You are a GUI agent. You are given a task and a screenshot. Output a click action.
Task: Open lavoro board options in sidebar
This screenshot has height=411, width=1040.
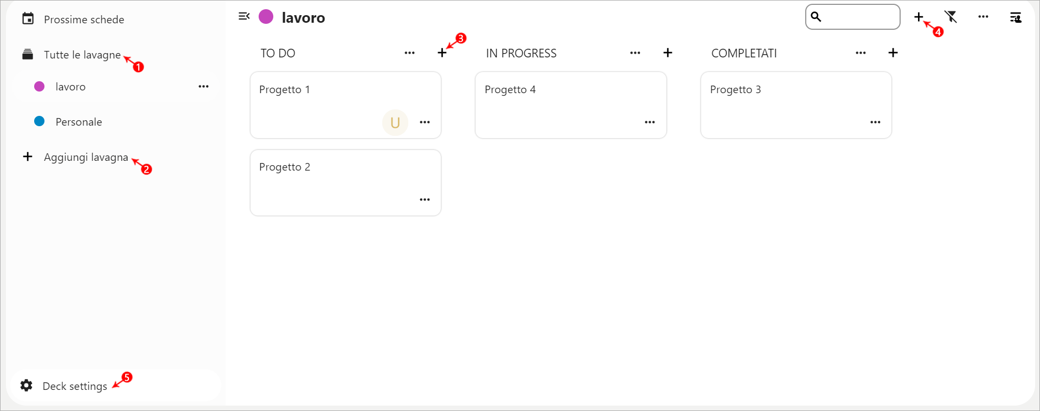[203, 87]
